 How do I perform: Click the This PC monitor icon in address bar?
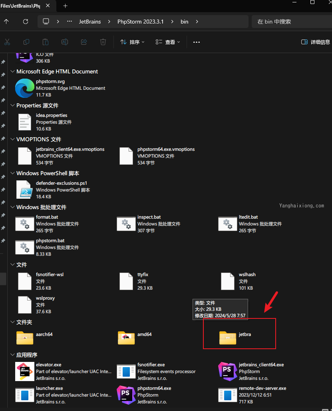(46, 22)
